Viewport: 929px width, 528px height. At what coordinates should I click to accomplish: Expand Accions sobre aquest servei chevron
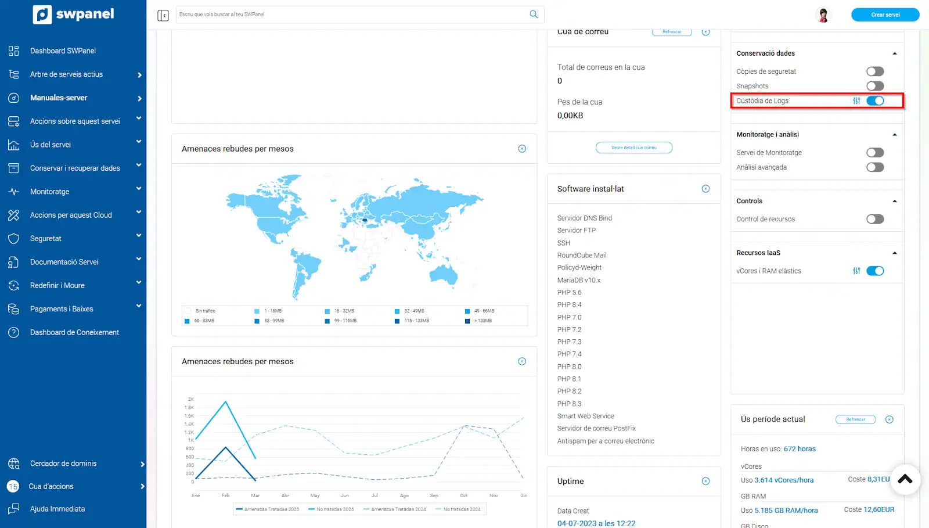click(x=139, y=118)
